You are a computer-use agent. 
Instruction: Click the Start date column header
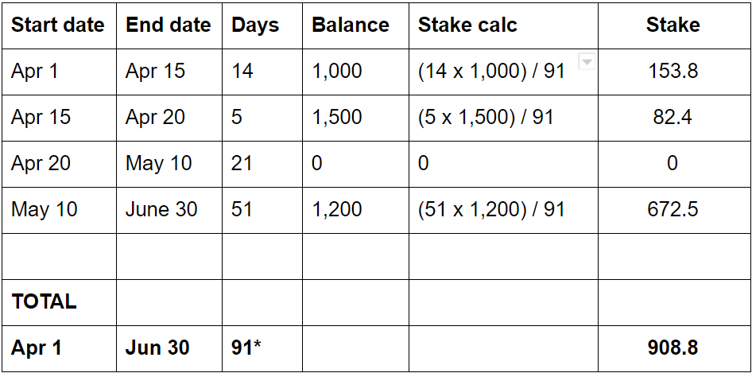58,25
